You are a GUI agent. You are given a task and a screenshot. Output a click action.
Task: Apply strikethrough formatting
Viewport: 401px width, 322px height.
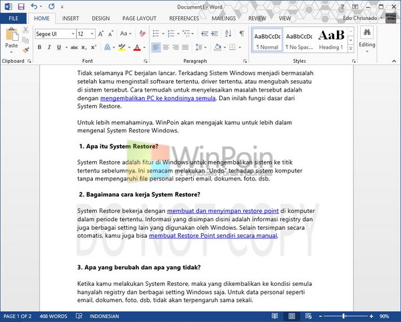pos(74,47)
